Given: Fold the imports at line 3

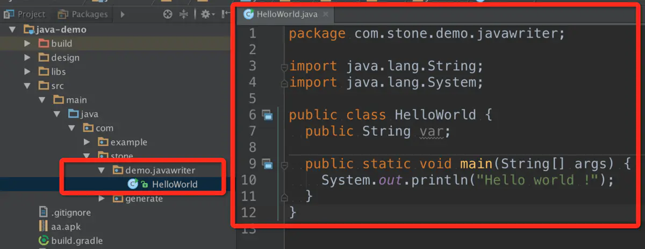Looking at the screenshot, I should click(x=283, y=67).
